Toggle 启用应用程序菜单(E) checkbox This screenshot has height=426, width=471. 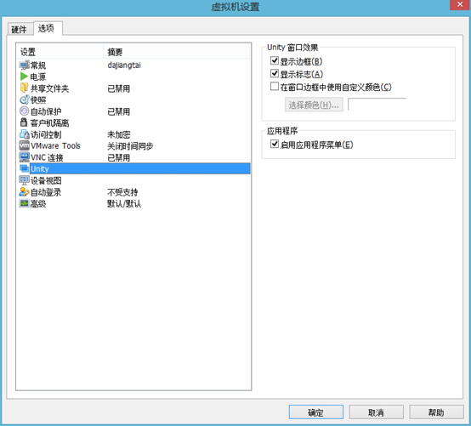pos(275,144)
